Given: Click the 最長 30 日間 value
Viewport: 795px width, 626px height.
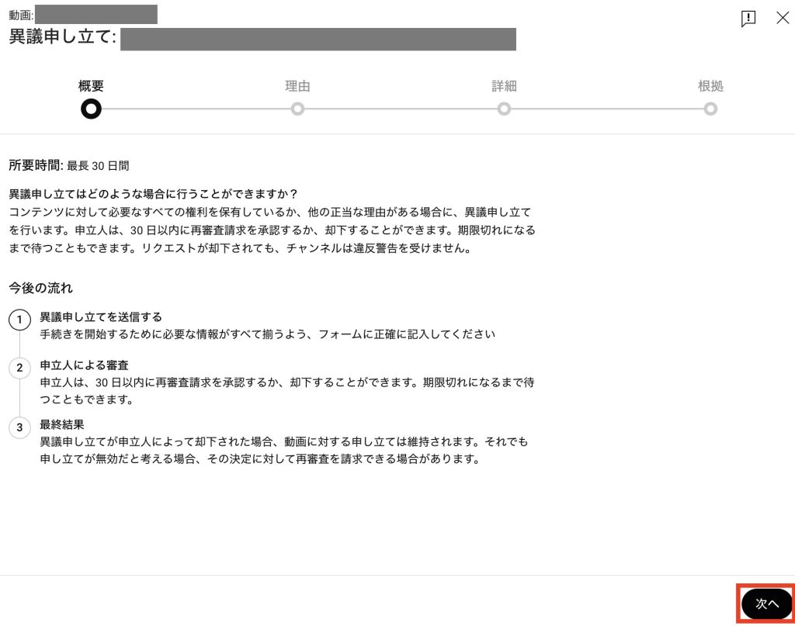Looking at the screenshot, I should 98,166.
